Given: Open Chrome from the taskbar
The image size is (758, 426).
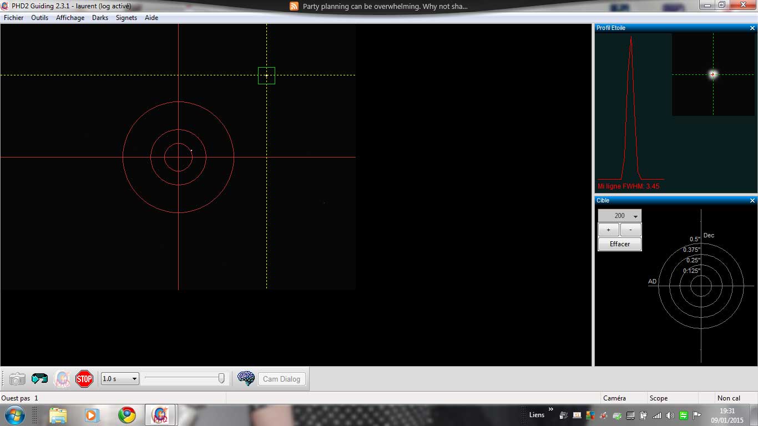Looking at the screenshot, I should [x=127, y=415].
